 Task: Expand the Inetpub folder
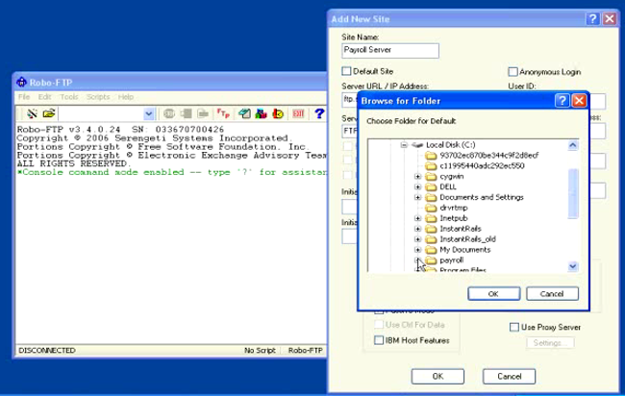pyautogui.click(x=417, y=218)
